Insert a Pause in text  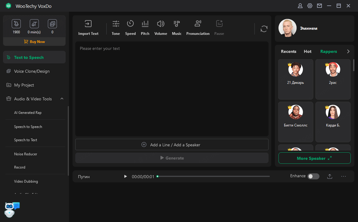click(219, 28)
